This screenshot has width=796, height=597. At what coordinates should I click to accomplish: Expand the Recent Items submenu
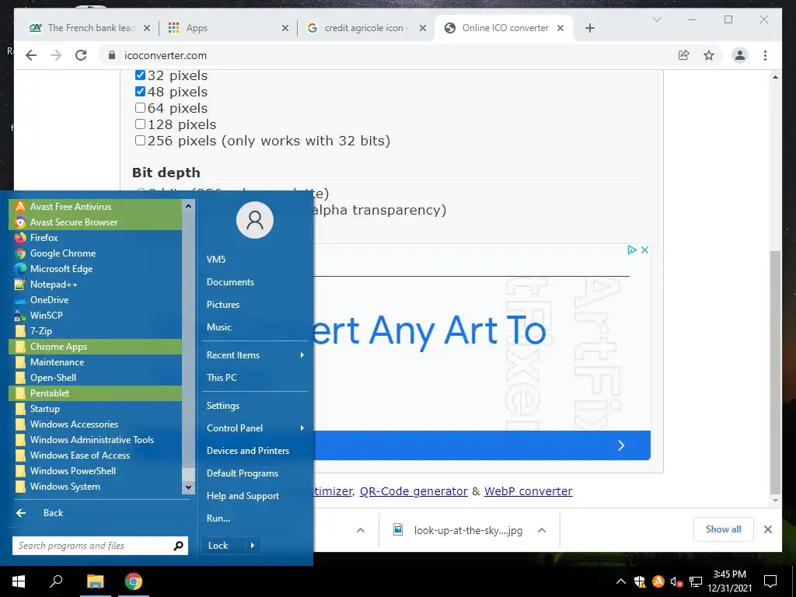click(x=255, y=355)
